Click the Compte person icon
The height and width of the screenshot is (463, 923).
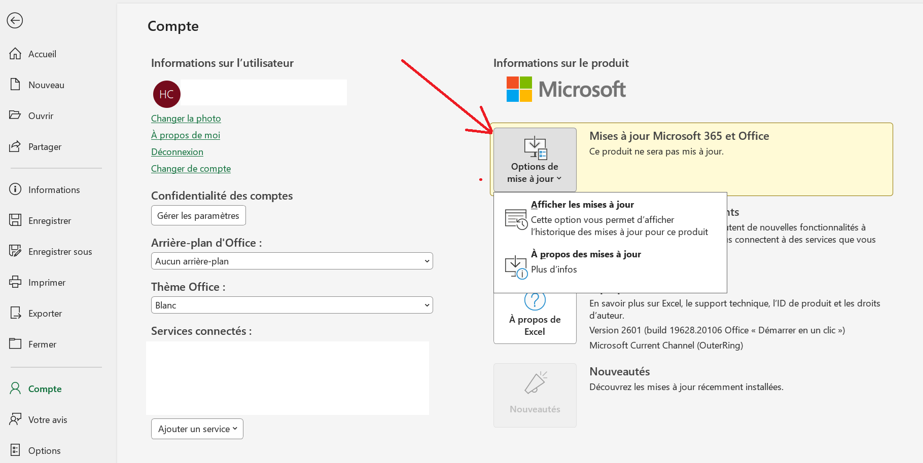click(x=15, y=389)
